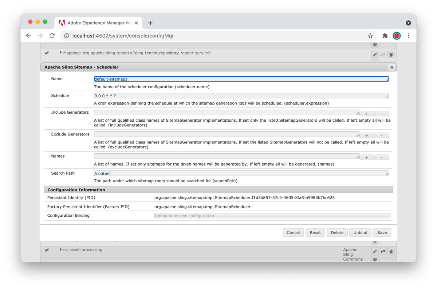Click the checkmark next to the tenant mapping row

pos(46,53)
